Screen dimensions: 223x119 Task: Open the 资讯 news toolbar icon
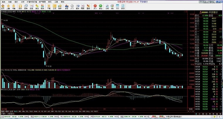(123, 7)
